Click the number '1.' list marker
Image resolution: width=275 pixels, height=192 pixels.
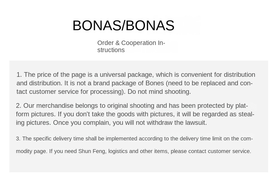point(19,75)
